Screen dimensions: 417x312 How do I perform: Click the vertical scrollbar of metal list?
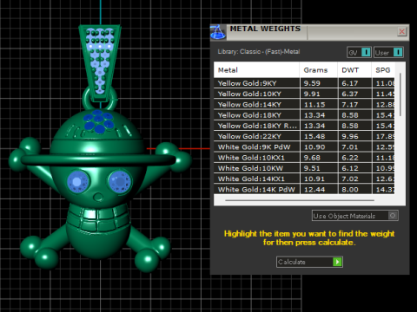click(400, 94)
